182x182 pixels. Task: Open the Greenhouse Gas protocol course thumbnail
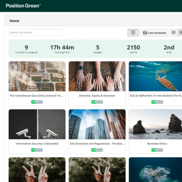coord(37,76)
